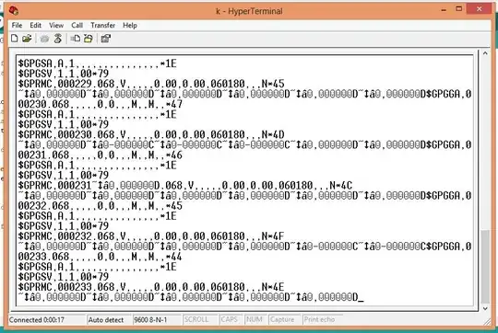Screen dimensions: 498x333
Task: Click inside the terminal output area
Action: [245, 180]
